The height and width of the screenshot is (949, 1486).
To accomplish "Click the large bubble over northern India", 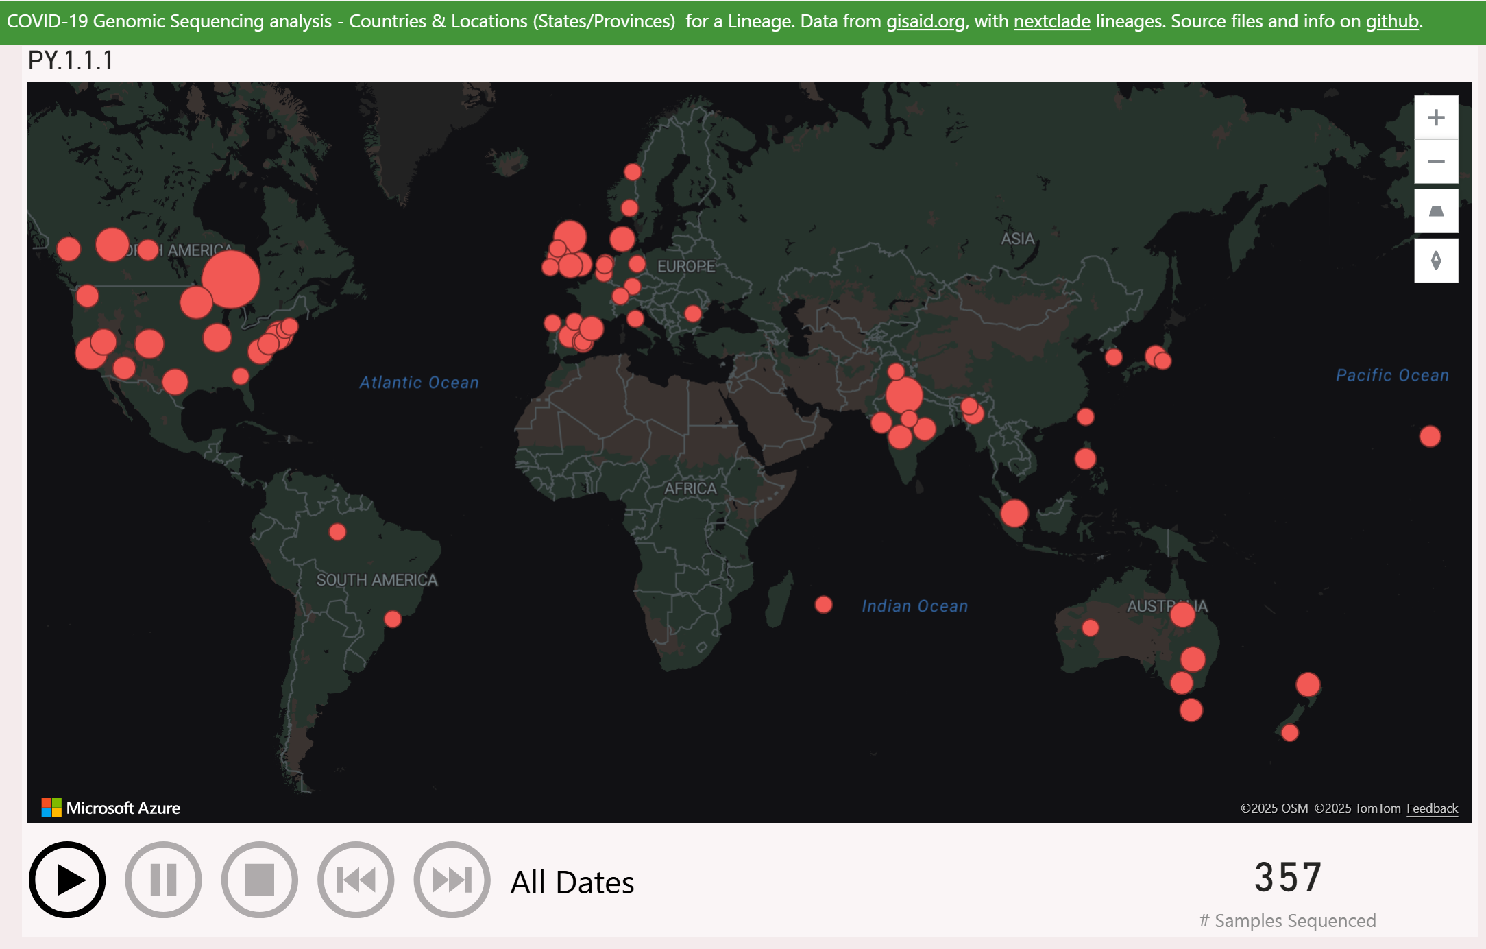I will point(904,395).
